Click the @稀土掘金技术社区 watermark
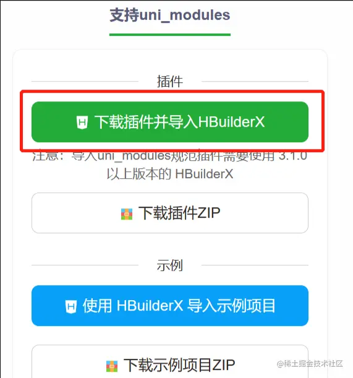The width and height of the screenshot is (353, 378). click(x=310, y=364)
